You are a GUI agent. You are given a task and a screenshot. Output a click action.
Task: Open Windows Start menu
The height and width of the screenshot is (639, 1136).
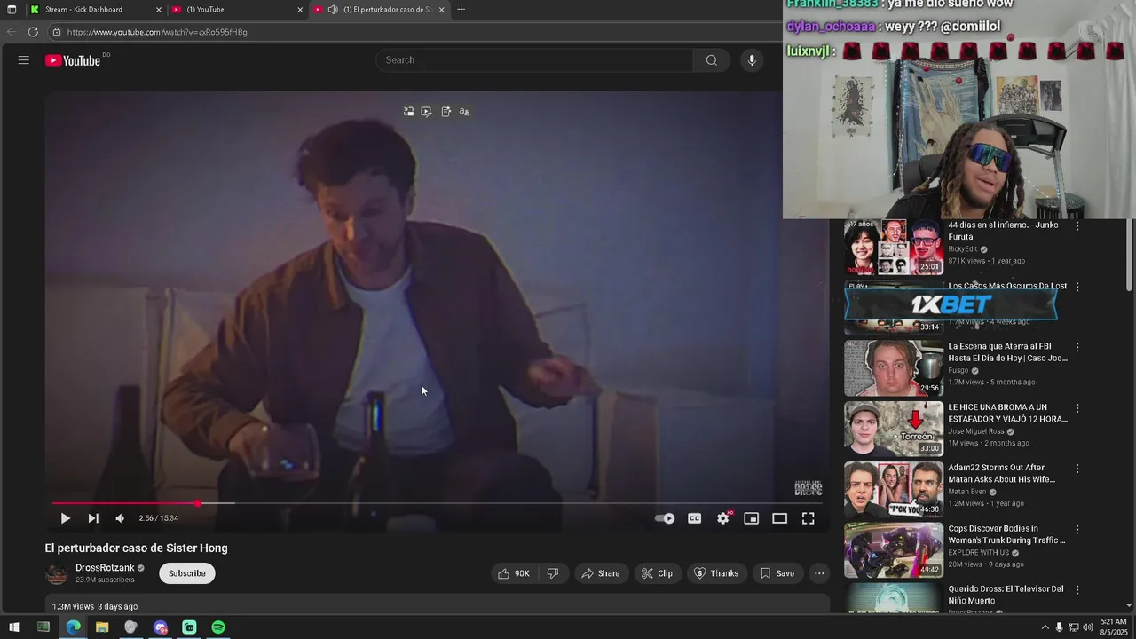[14, 627]
